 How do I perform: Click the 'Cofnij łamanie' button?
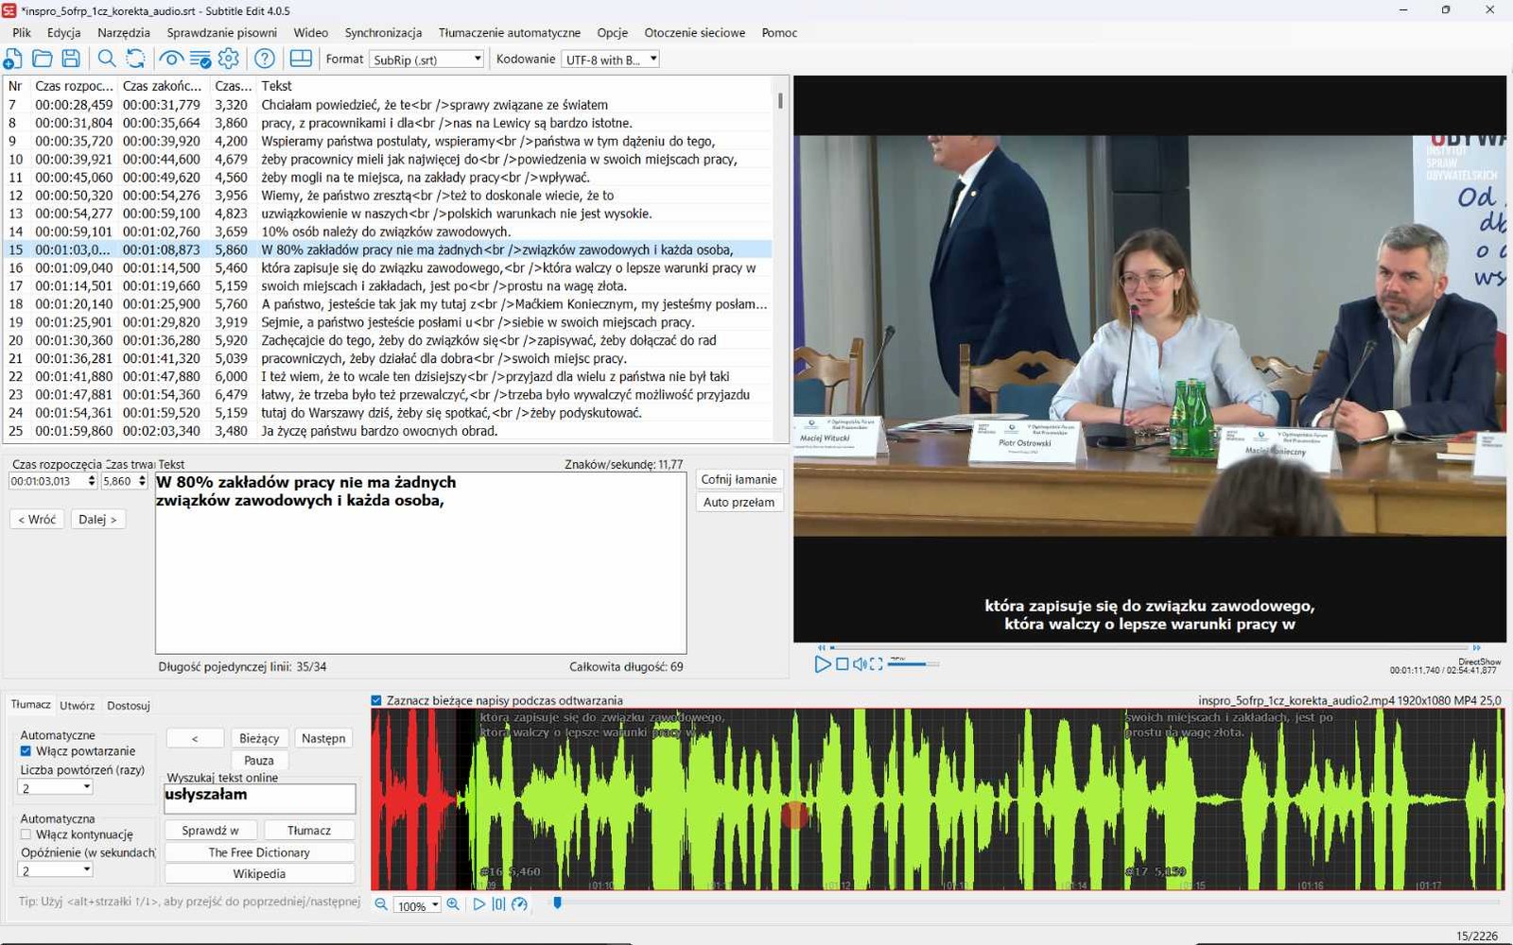(x=739, y=479)
